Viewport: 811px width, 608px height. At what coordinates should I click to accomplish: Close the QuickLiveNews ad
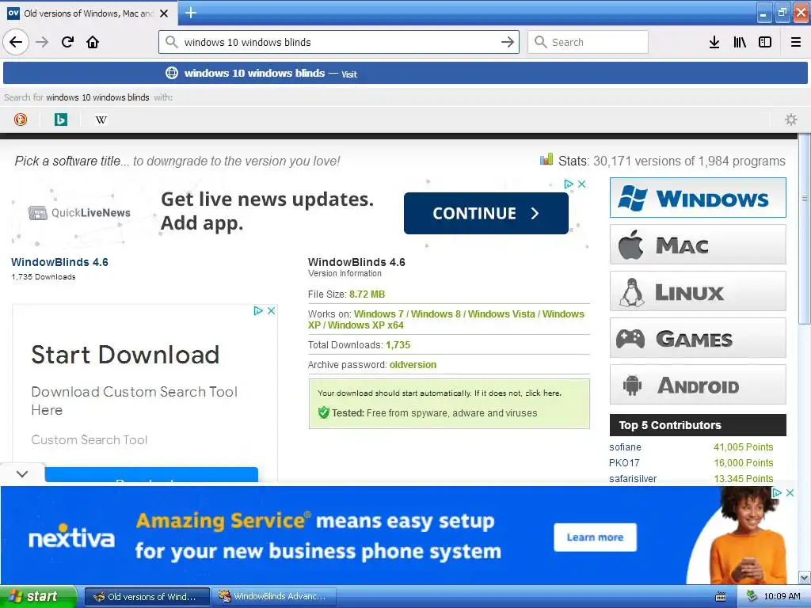coord(582,184)
